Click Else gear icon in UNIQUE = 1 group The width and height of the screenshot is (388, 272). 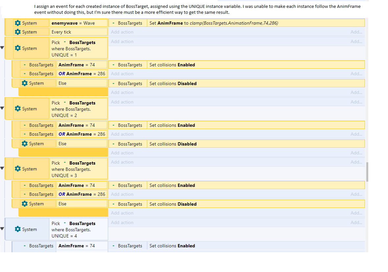click(x=25, y=83)
